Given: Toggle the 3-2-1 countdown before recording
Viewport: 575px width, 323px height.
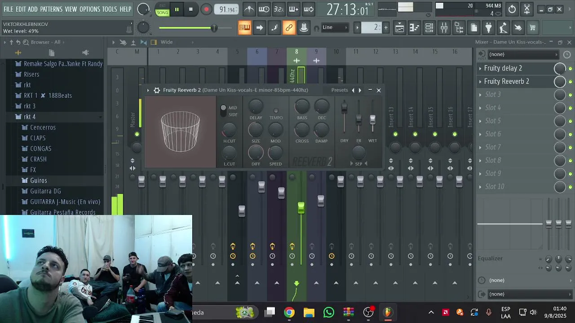Looking at the screenshot, I should click(279, 9).
